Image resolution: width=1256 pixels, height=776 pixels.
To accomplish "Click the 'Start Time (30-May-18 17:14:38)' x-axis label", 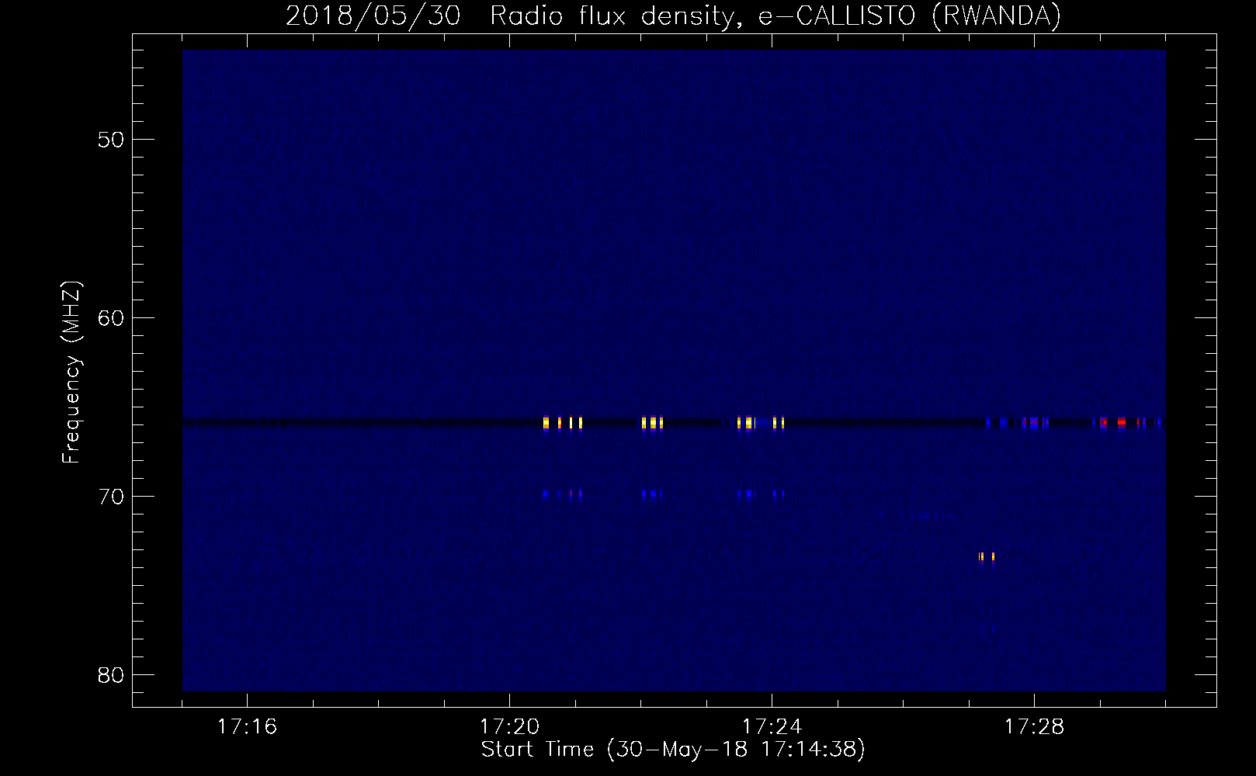I will (x=673, y=750).
